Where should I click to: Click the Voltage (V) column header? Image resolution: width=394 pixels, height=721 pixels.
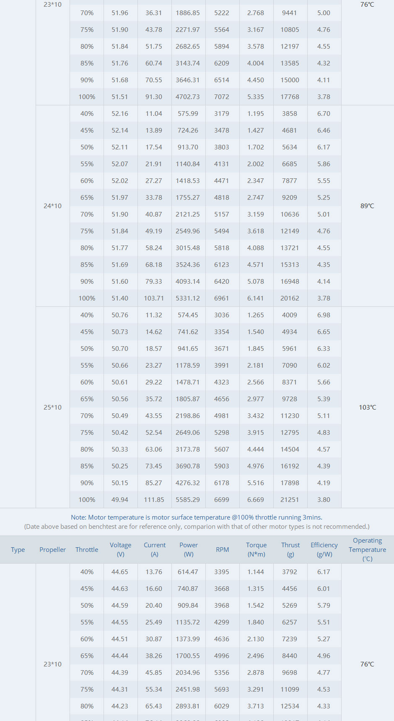(x=120, y=549)
